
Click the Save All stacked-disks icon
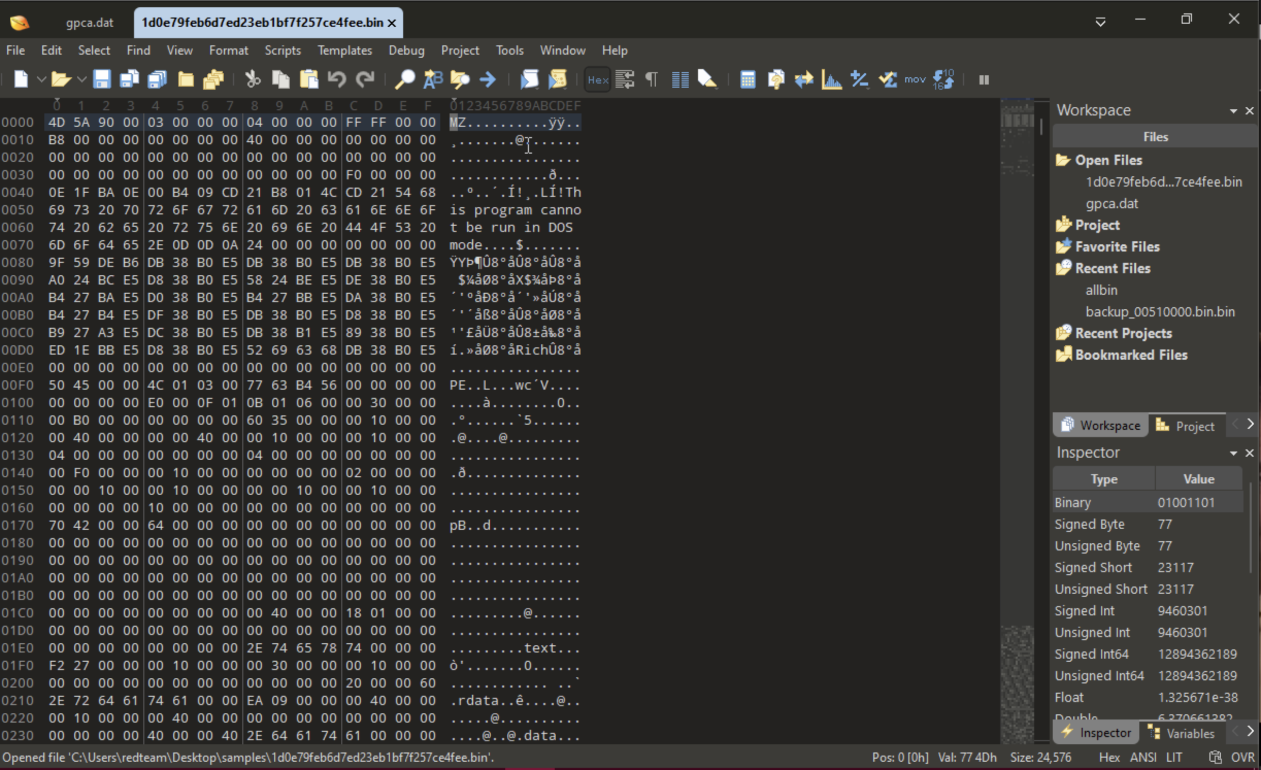click(x=129, y=80)
